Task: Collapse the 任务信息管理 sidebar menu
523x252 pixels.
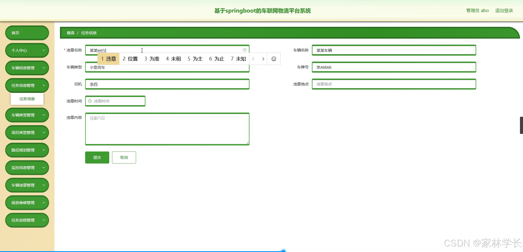Action: click(x=27, y=85)
